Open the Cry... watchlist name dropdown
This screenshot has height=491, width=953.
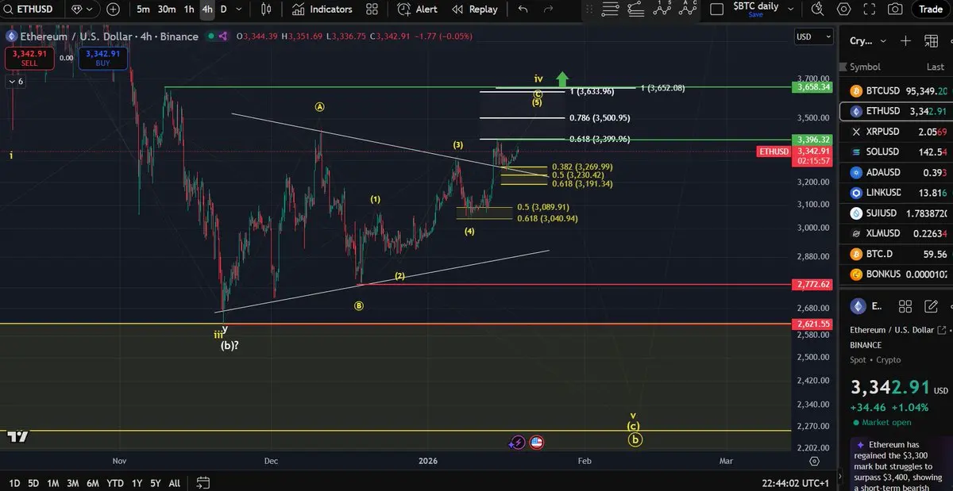pos(868,40)
